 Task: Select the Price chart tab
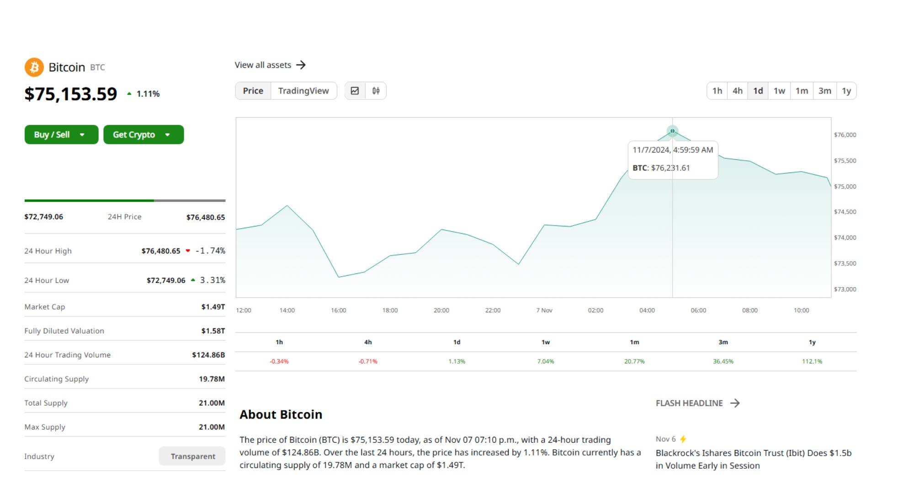click(253, 91)
